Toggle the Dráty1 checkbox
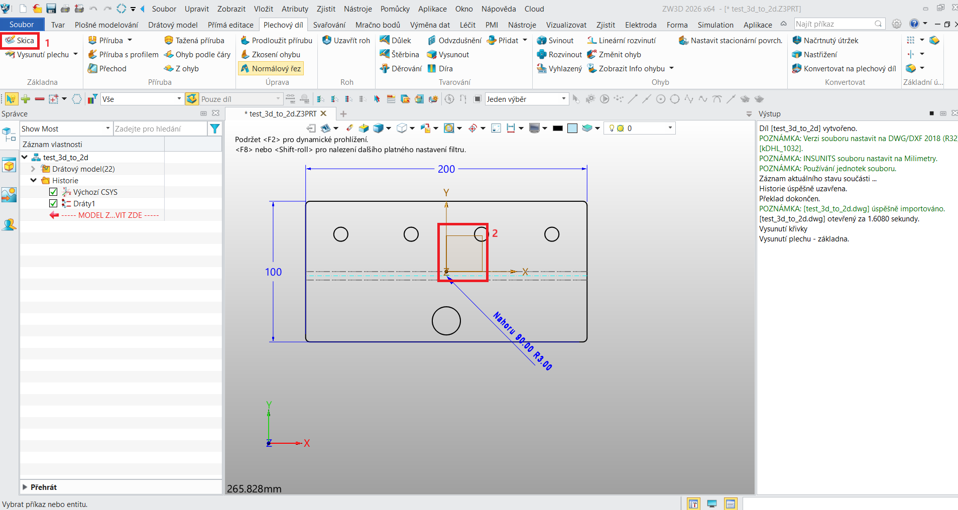Screen dimensions: 958x510 (x=53, y=203)
